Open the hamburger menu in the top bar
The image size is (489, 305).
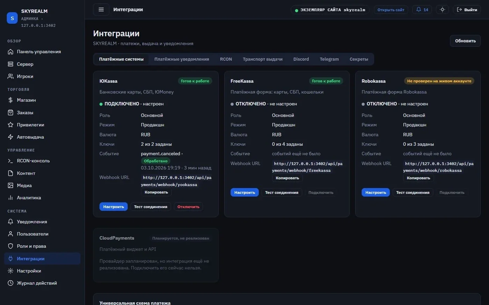pos(101,9)
